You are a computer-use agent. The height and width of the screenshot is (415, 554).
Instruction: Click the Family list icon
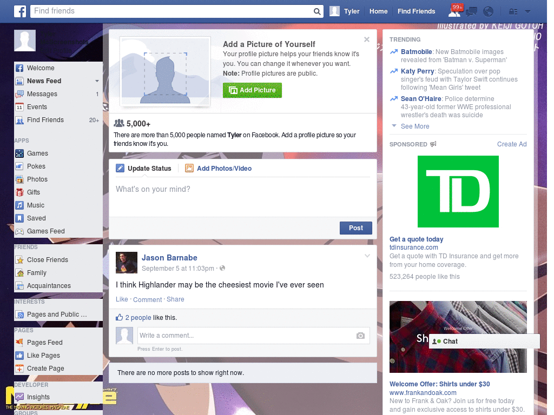pyautogui.click(x=19, y=273)
